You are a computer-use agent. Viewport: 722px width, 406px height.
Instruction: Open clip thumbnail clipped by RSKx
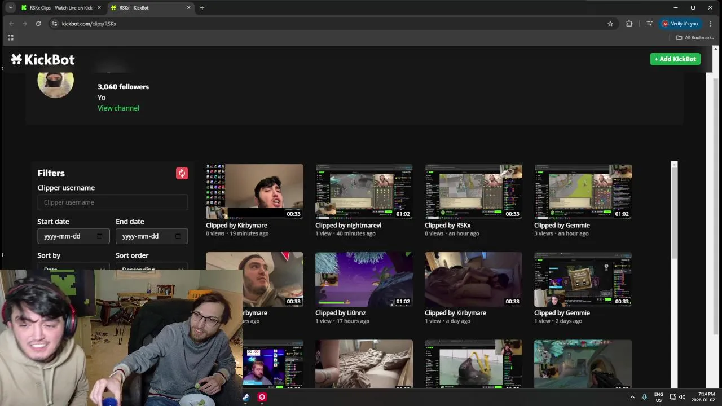(473, 192)
